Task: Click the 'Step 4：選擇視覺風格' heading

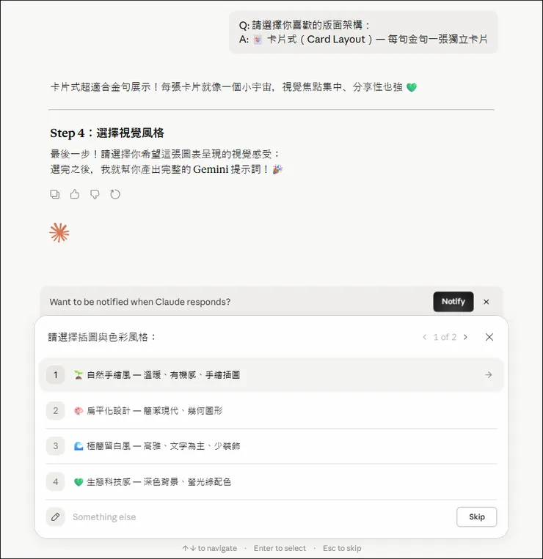Action: coord(107,133)
